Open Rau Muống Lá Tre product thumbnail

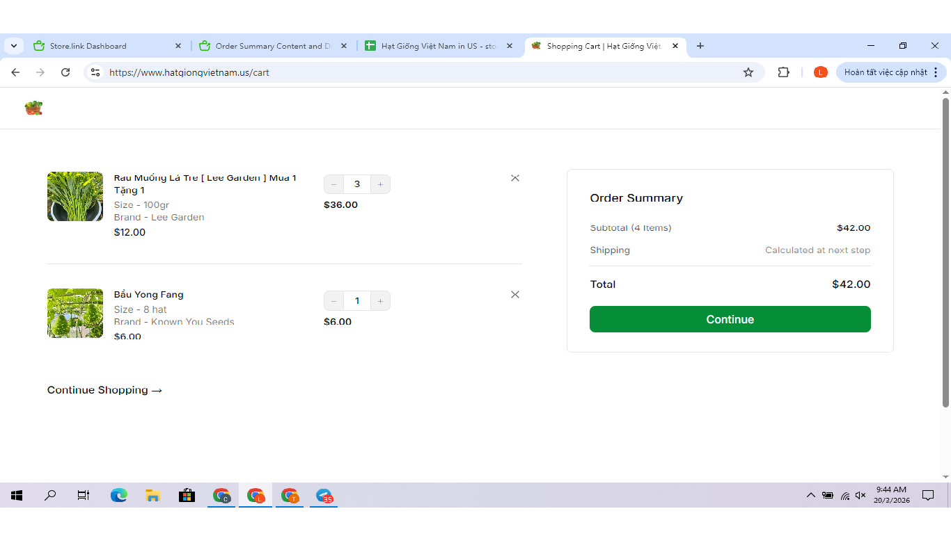coord(75,197)
